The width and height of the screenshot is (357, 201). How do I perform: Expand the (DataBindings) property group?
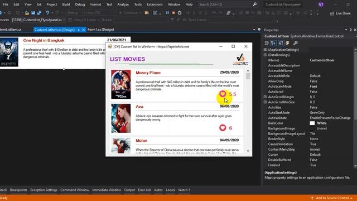[265, 55]
